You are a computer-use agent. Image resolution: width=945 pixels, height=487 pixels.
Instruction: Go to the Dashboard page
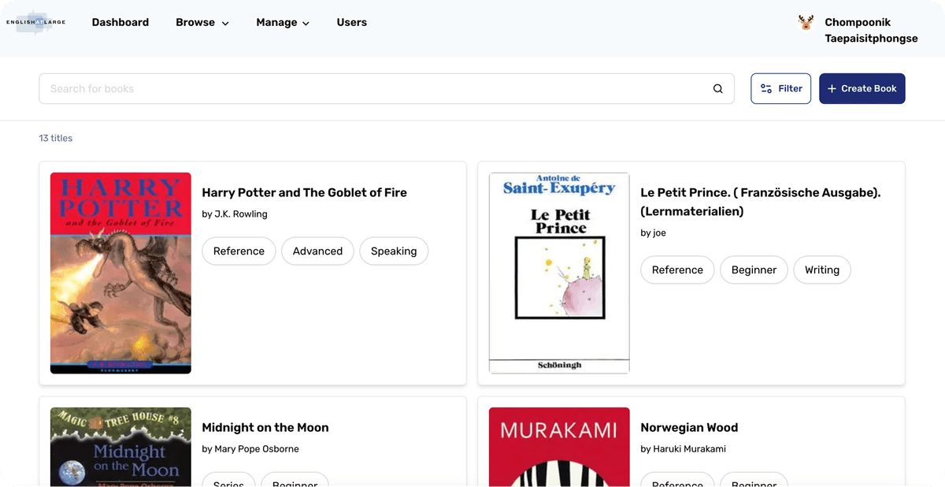coord(120,23)
